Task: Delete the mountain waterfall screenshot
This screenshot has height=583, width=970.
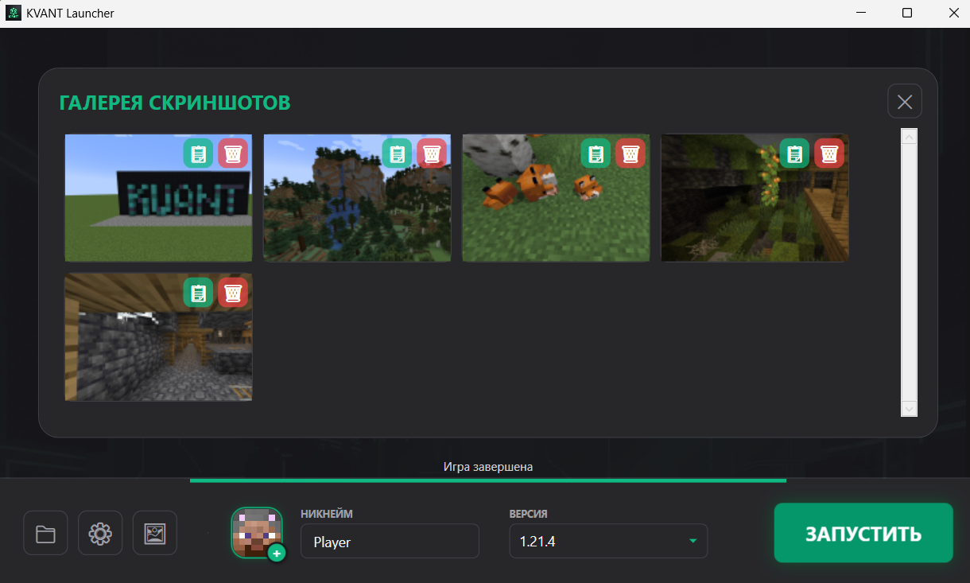Action: [x=432, y=154]
